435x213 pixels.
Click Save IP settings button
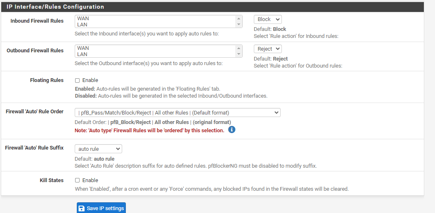[x=101, y=208]
